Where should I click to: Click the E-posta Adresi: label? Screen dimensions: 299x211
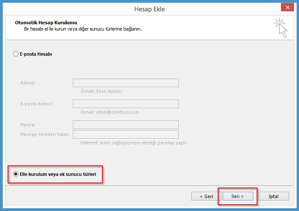pos(36,104)
